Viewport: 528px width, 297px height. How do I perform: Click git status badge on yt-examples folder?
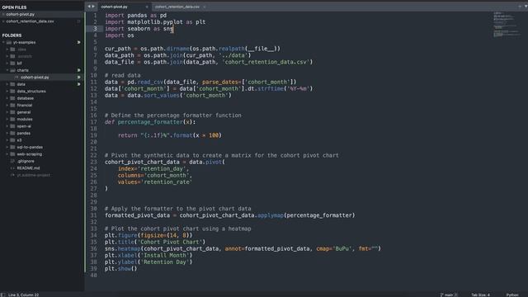79,42
